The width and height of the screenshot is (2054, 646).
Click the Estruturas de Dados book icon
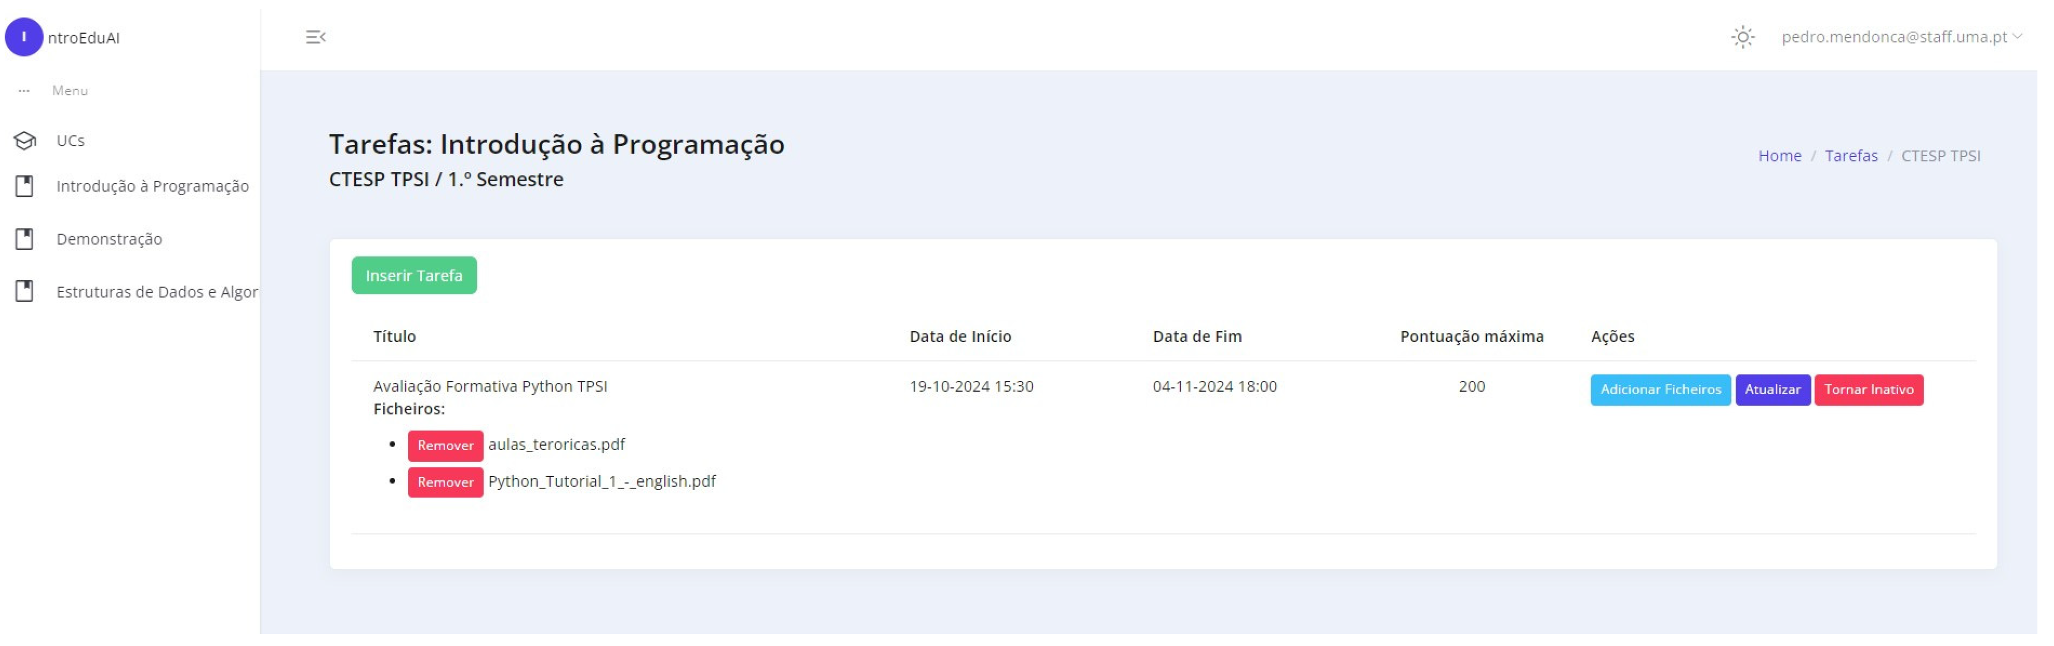coord(25,292)
